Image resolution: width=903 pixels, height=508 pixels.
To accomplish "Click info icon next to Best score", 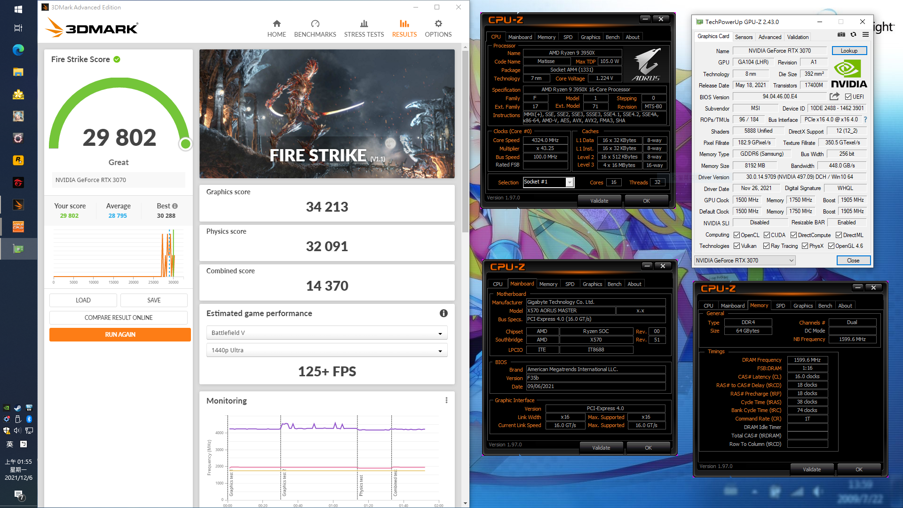I will click(x=175, y=206).
